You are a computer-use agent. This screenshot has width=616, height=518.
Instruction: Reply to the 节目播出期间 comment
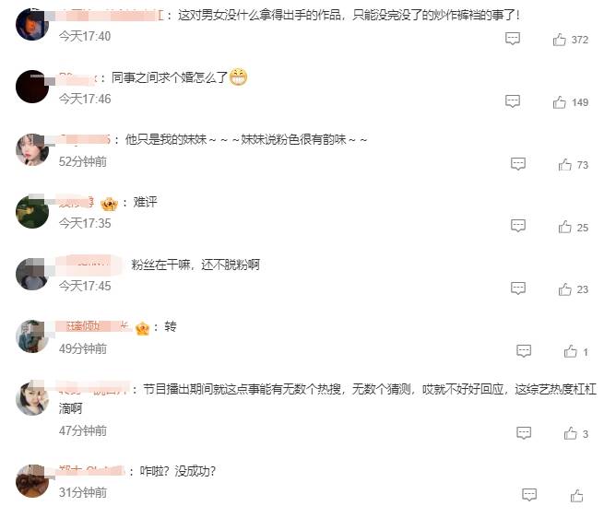[x=524, y=432]
